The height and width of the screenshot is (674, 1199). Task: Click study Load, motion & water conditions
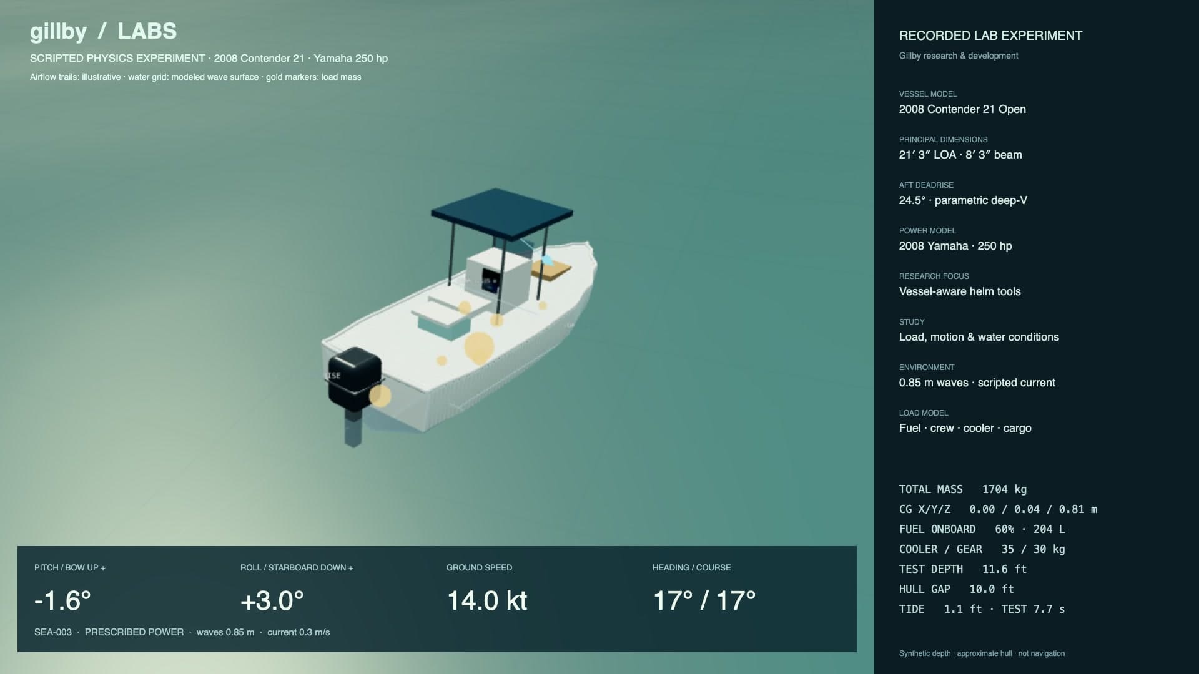pyautogui.click(x=979, y=337)
